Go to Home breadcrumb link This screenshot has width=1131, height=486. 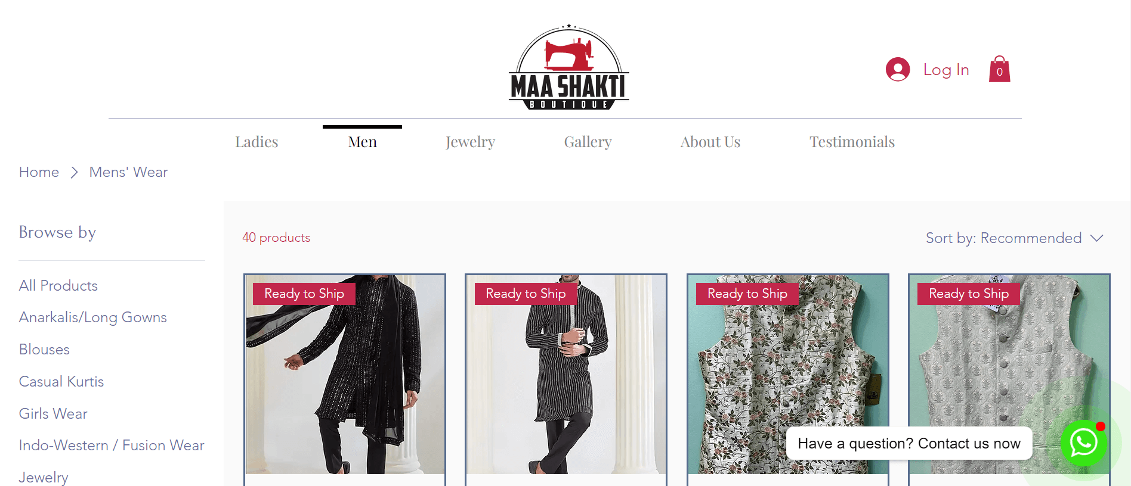(39, 172)
